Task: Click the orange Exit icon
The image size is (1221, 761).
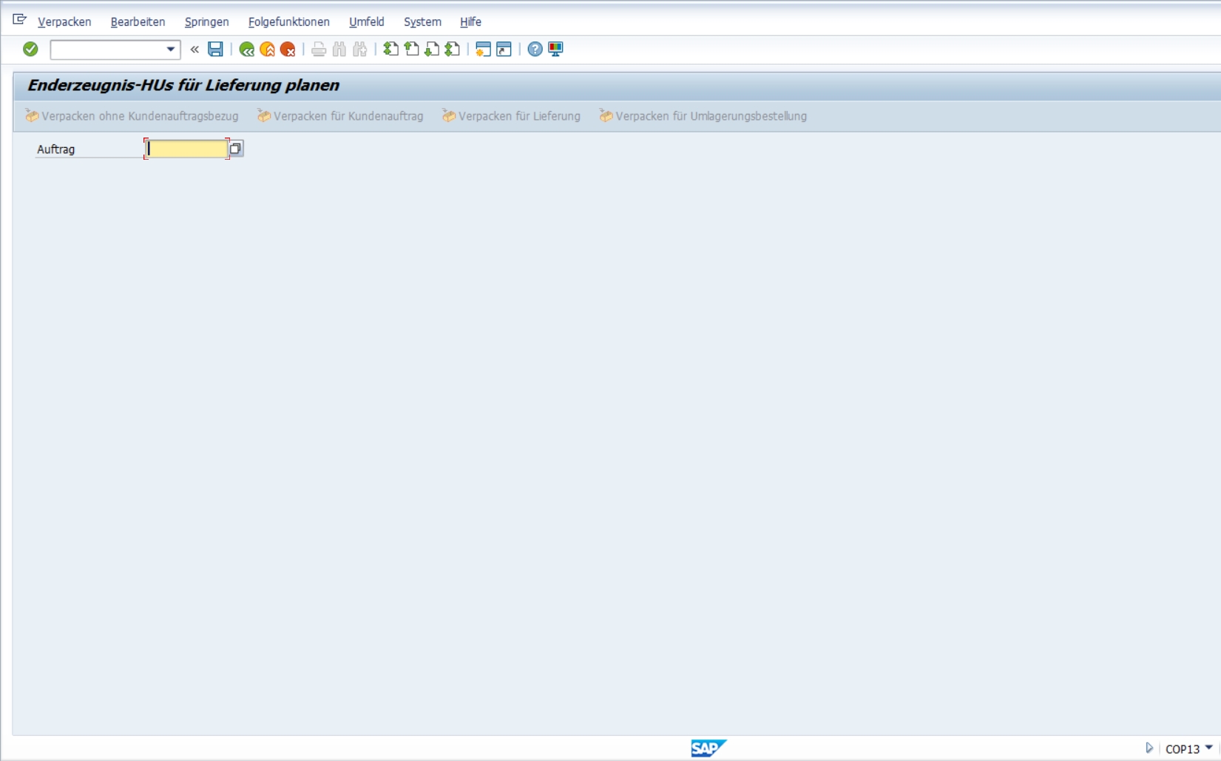Action: click(267, 50)
